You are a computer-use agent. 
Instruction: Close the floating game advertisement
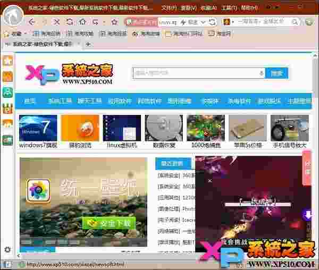[210, 181]
